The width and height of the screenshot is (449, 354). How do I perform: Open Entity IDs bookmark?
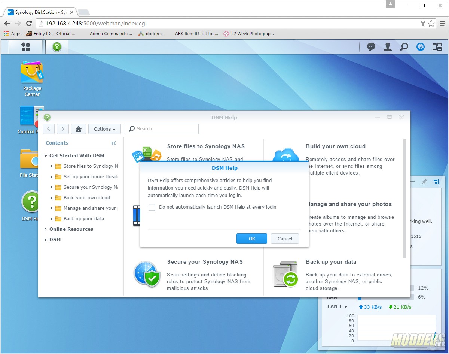pos(51,33)
